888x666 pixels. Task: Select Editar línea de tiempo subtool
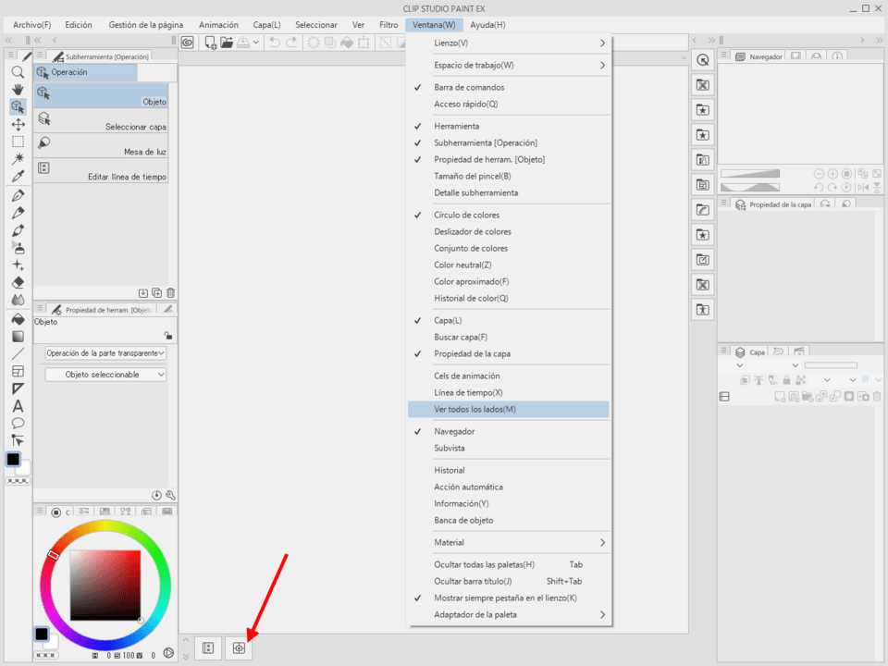click(102, 170)
